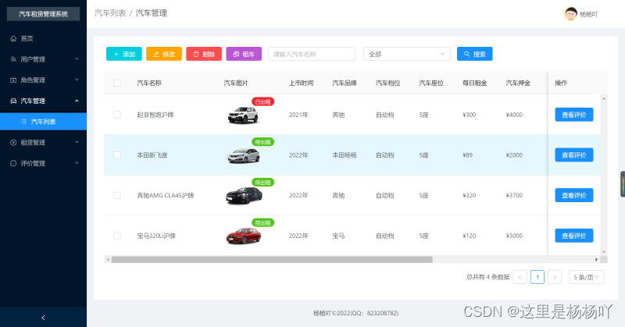The height and width of the screenshot is (327, 625).
Task: Click the 汽车列表 breadcrumb link
Action: click(x=110, y=13)
